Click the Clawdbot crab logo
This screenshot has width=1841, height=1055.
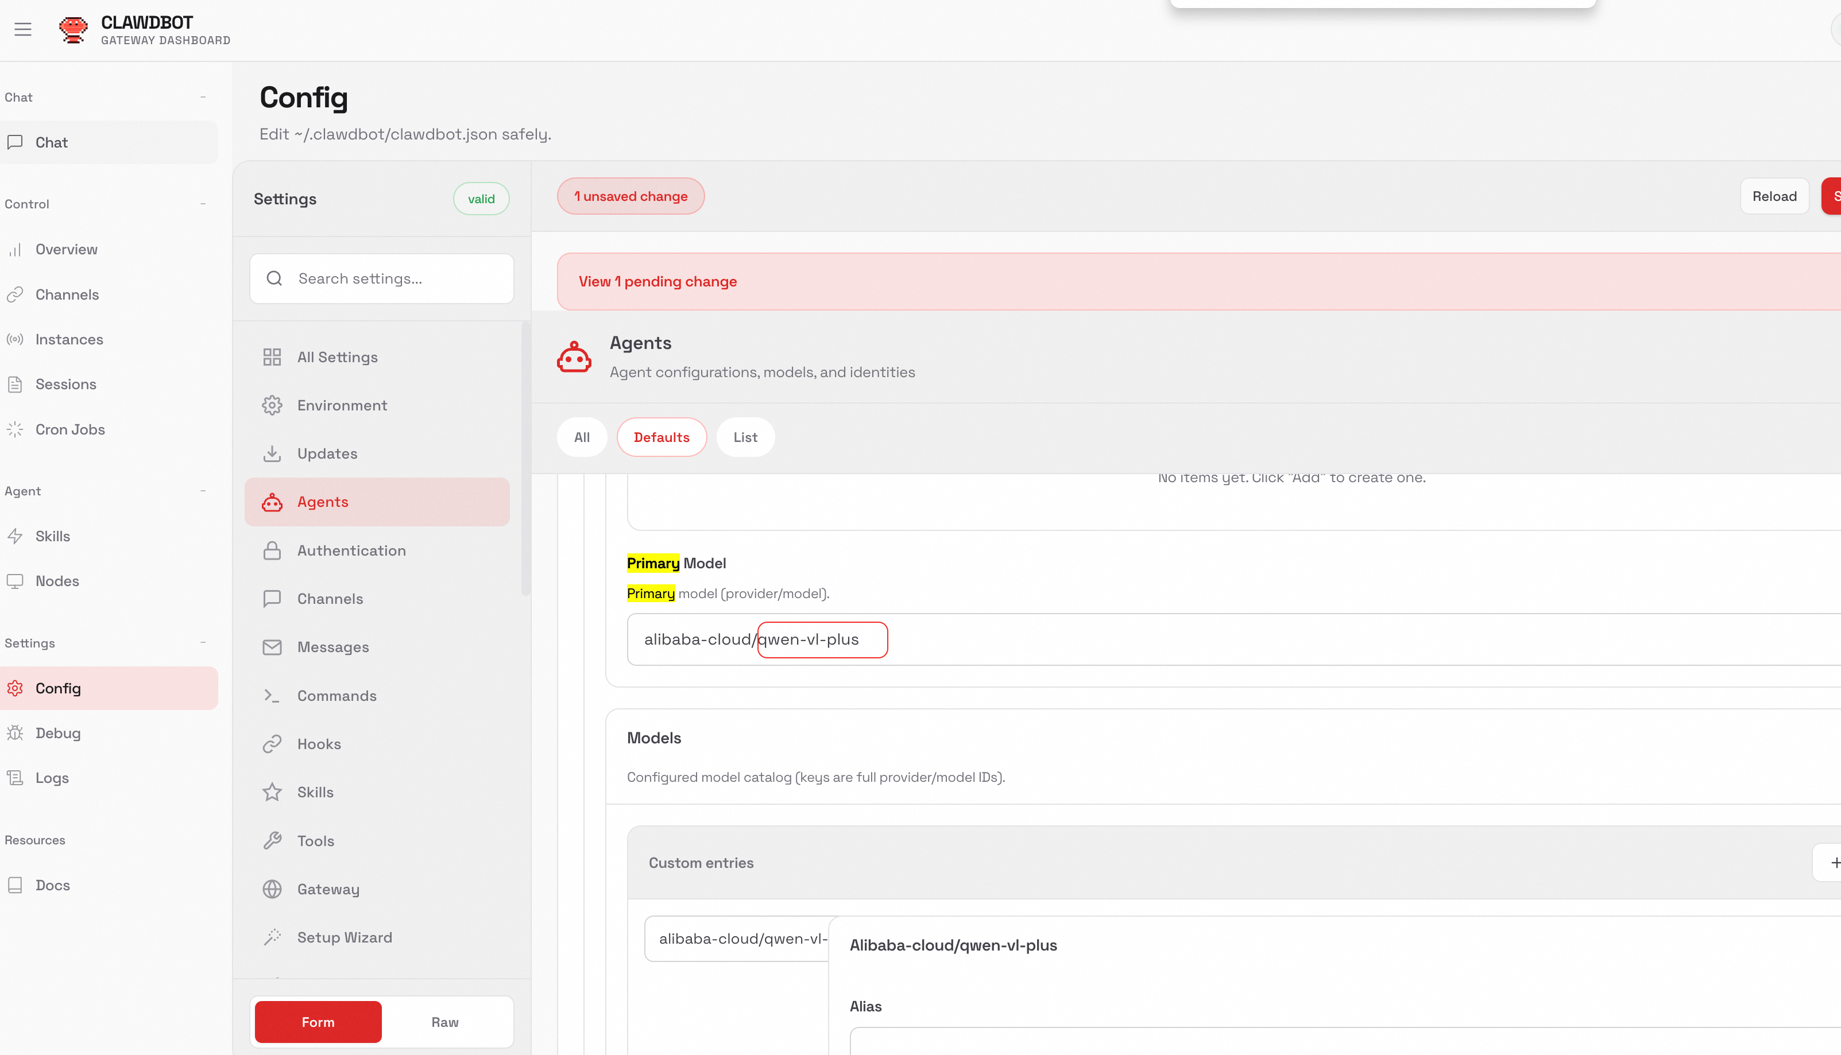73,30
